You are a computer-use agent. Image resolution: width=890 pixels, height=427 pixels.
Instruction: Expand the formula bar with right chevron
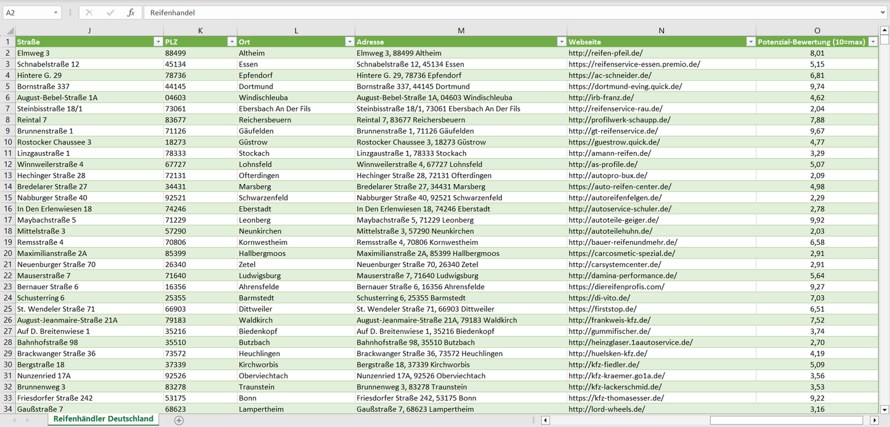[884, 12]
